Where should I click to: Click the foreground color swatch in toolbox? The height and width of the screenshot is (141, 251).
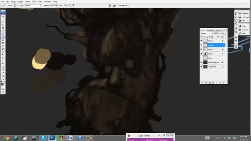tap(2, 85)
